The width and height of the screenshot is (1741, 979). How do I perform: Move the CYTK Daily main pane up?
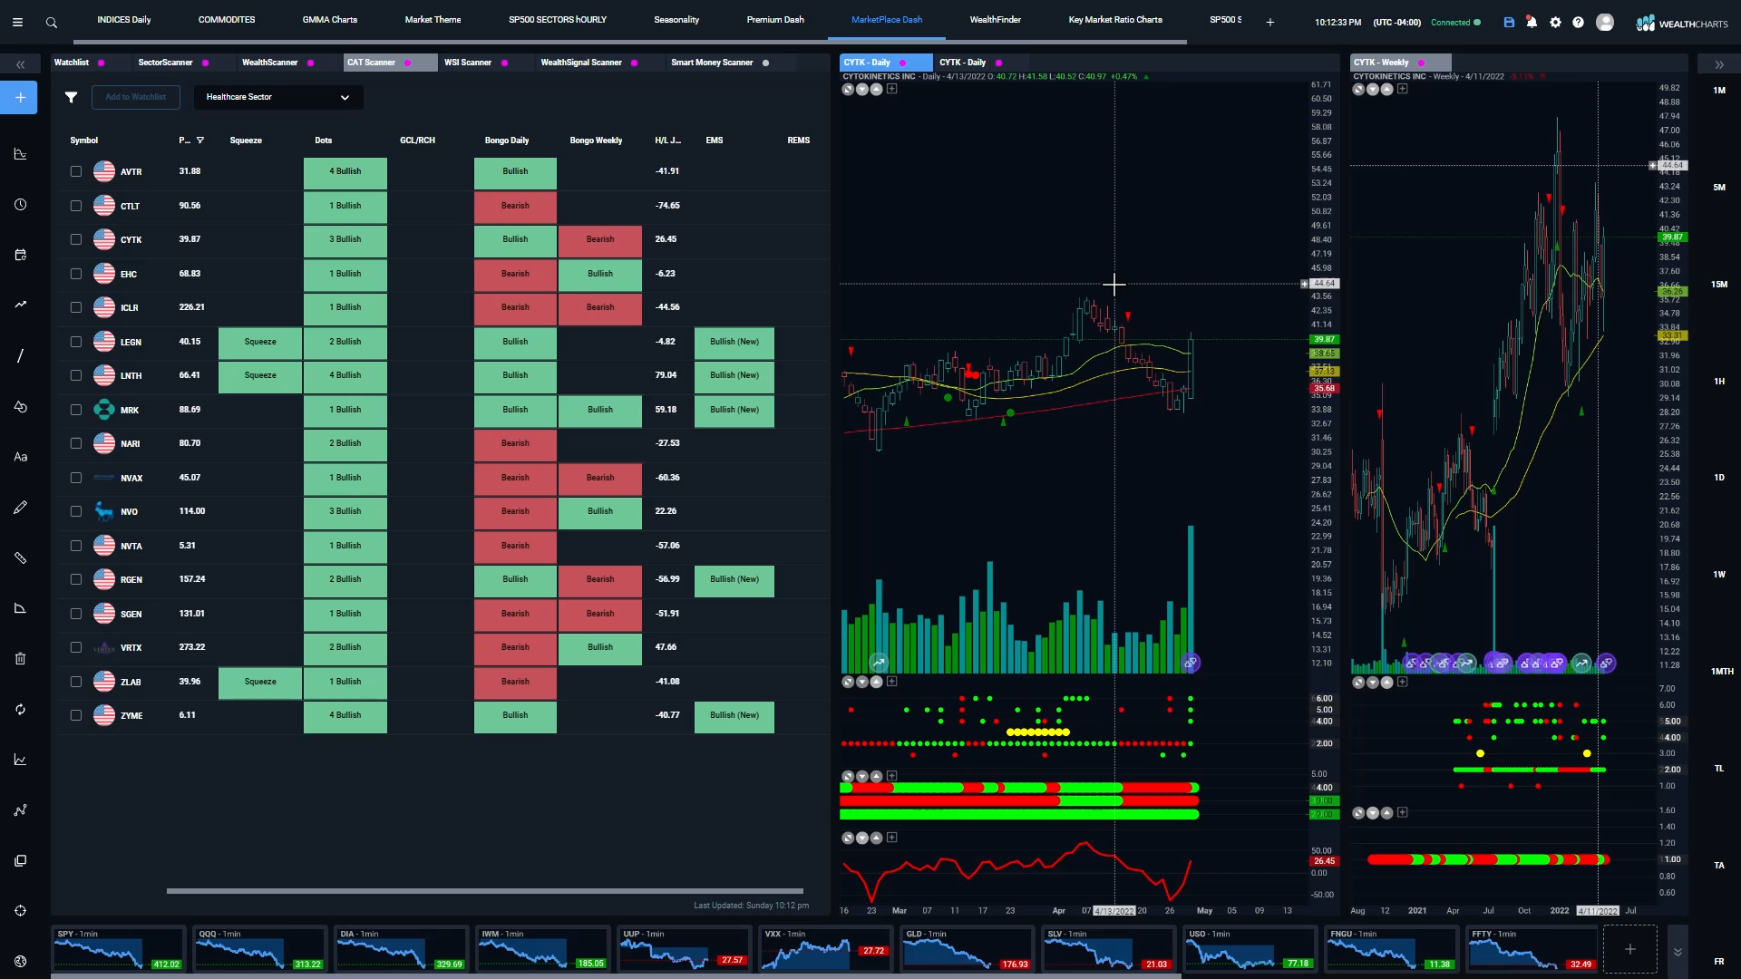876,89
